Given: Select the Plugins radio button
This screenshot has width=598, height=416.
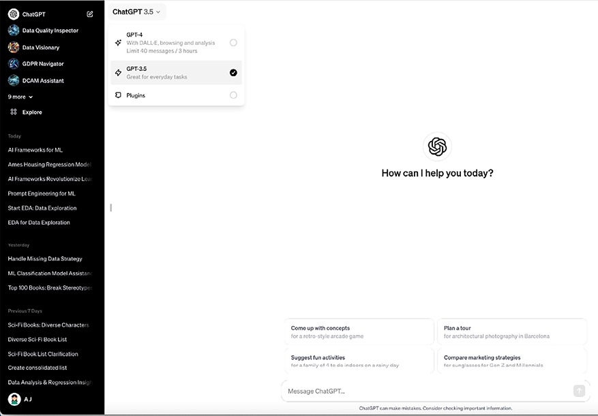Looking at the screenshot, I should coord(233,95).
